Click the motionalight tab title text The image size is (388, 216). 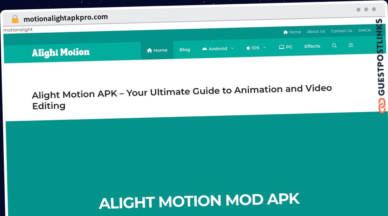tap(18, 30)
